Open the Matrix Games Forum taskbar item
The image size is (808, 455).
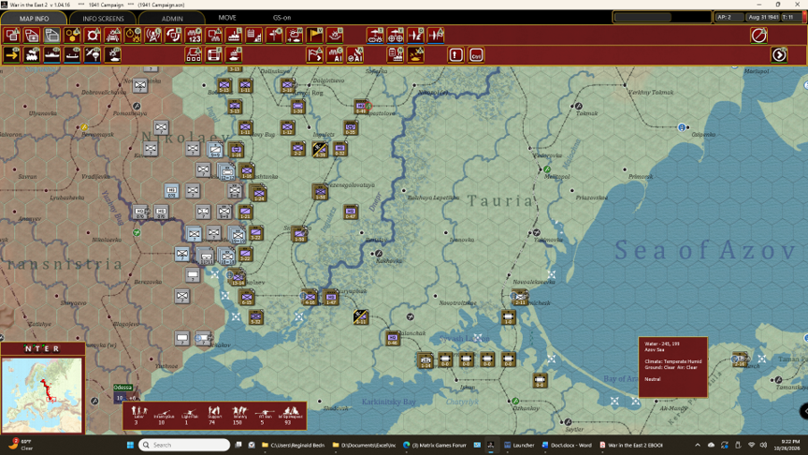click(x=435, y=445)
